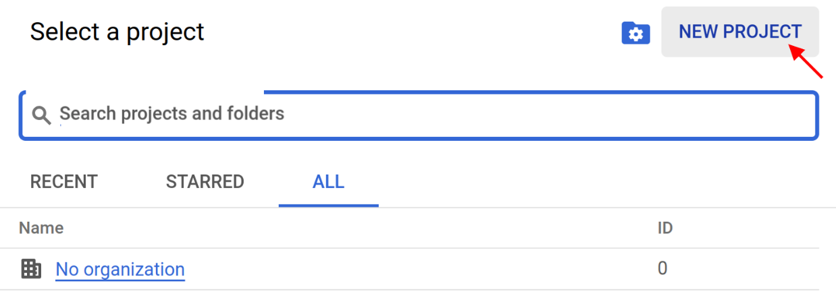
Task: Click the gear on the folder icon
Action: 636,34
